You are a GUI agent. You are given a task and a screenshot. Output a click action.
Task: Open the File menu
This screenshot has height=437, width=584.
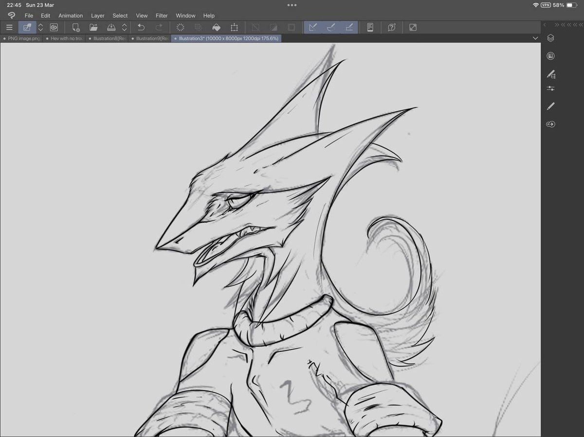click(29, 16)
